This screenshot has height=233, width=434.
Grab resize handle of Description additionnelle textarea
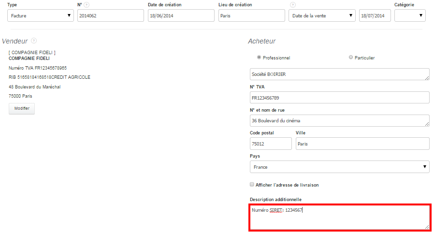[427, 227]
